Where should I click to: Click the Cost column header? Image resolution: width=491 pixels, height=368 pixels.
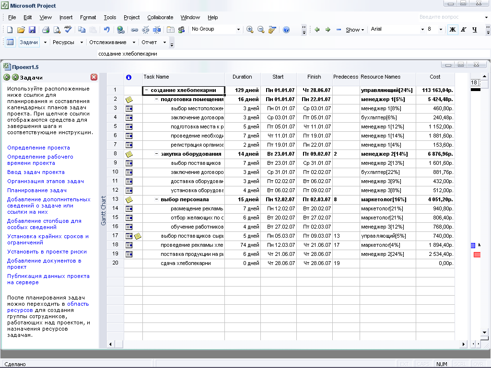435,77
